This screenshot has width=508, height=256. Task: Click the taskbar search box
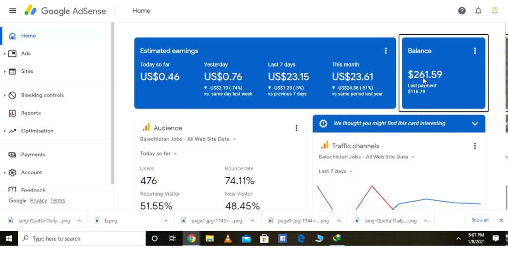82,239
